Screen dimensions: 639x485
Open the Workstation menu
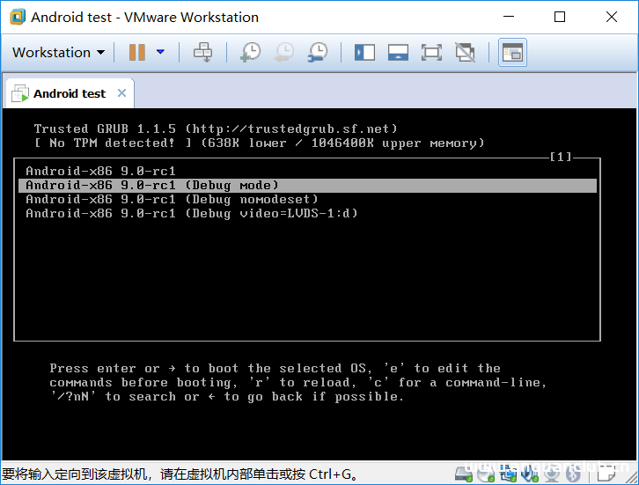(x=58, y=53)
